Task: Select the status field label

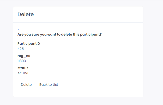Action: (x=23, y=68)
